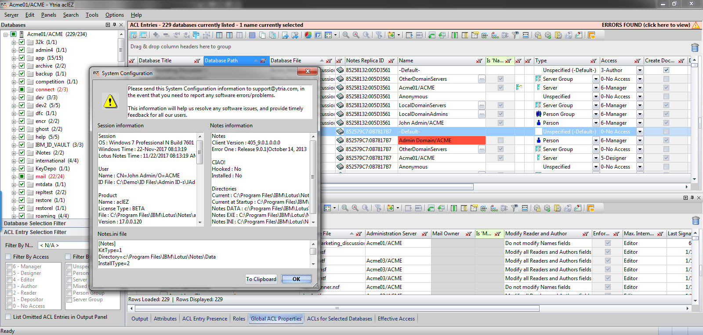Screen dimensions: 703x335
Task: Click the funnel filter icon in the lower panel toolbar
Action: click(x=378, y=208)
